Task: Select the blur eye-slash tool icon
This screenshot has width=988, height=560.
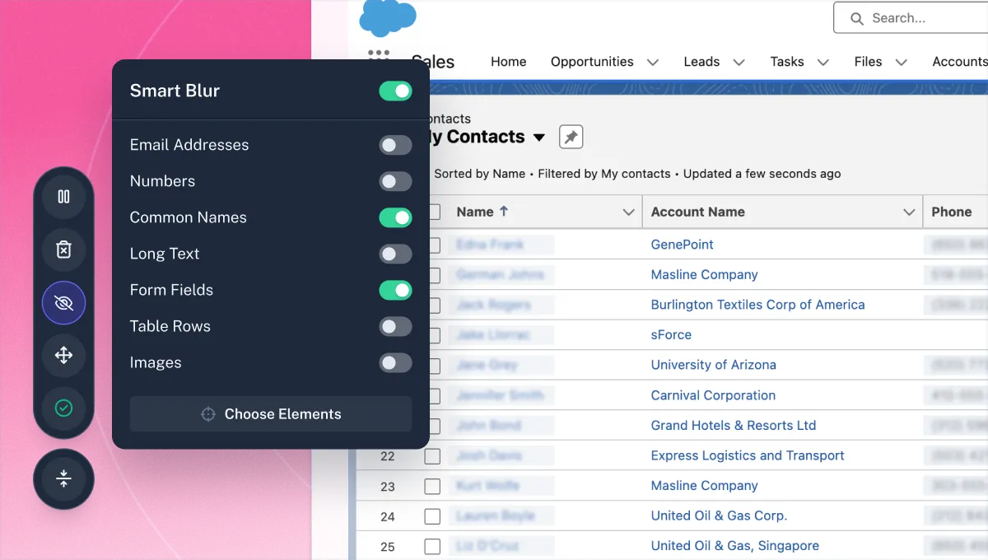Action: pos(63,303)
